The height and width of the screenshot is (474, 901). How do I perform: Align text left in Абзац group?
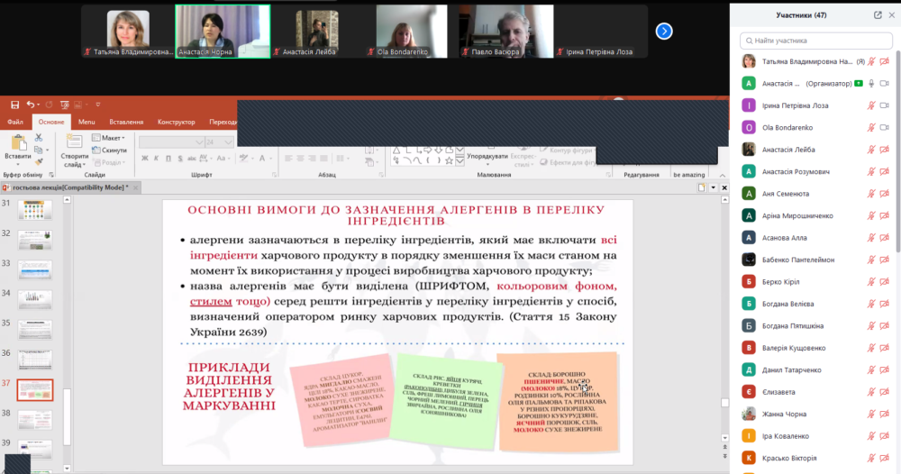coord(288,159)
